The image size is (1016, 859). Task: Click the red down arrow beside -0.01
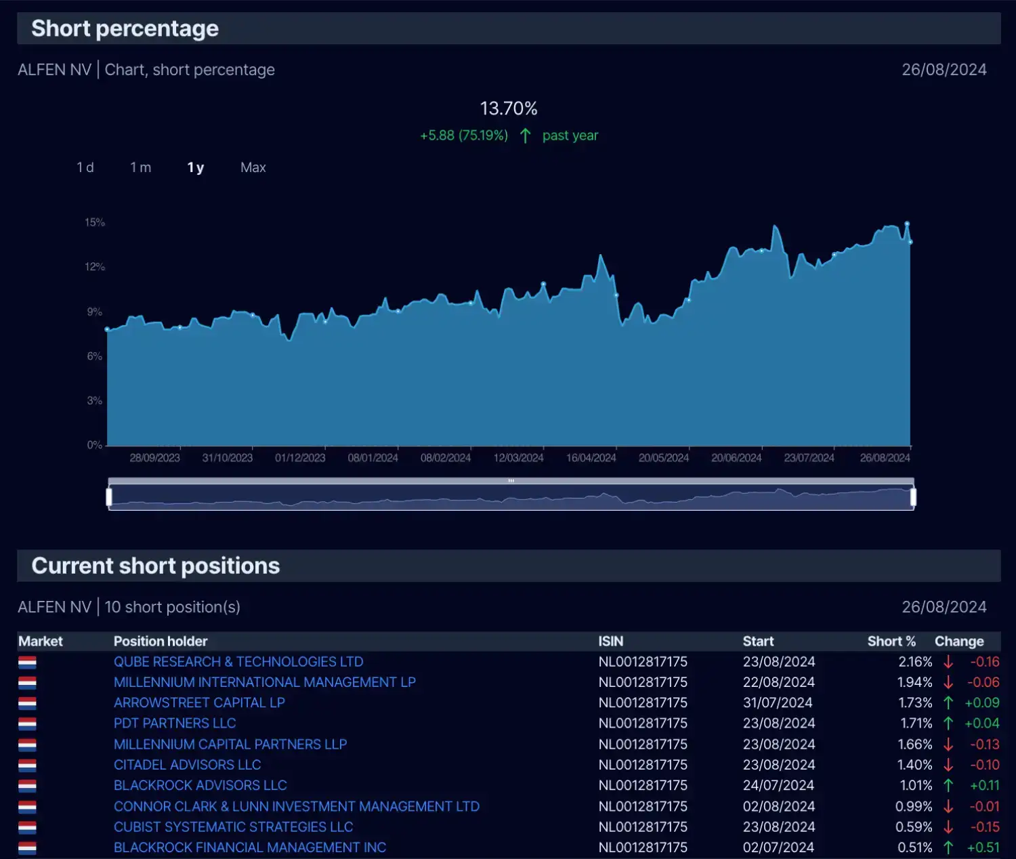948,806
